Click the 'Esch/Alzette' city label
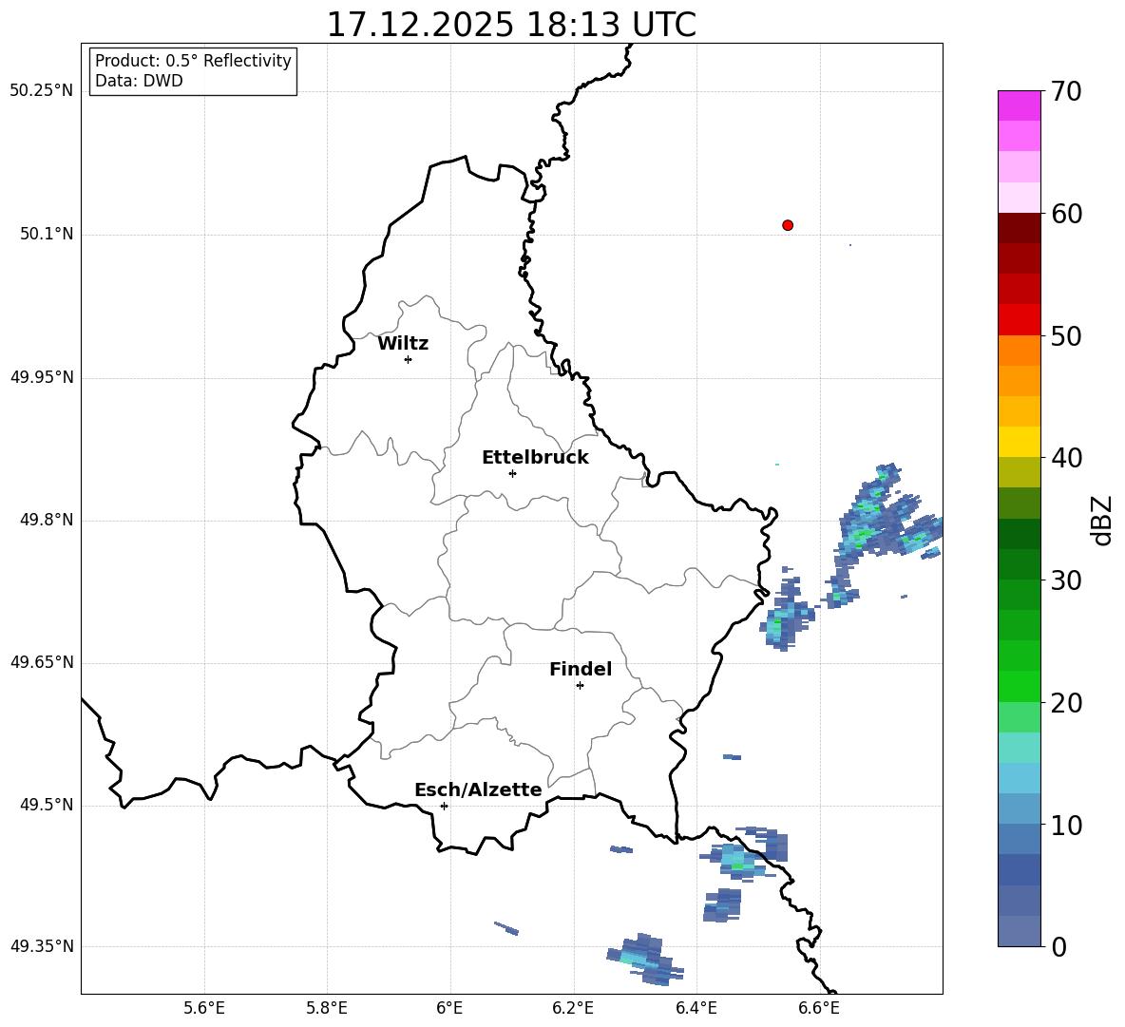The width and height of the screenshot is (1125, 1027). coord(478,789)
